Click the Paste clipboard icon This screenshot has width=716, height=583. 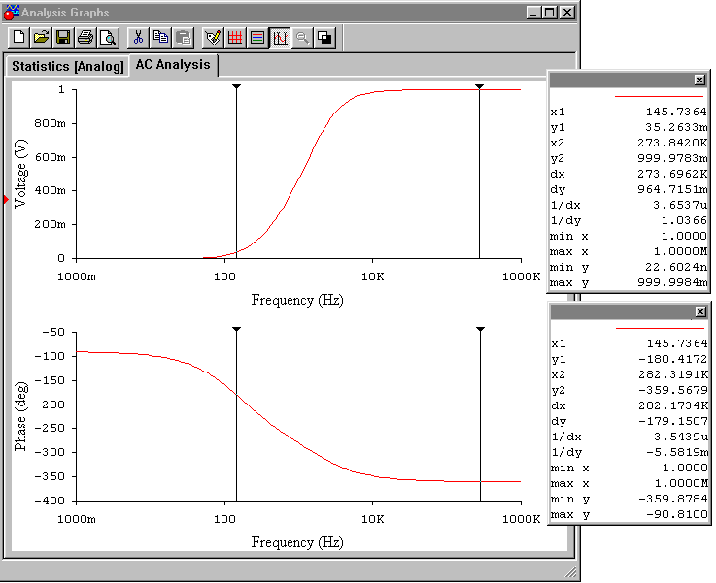pyautogui.click(x=183, y=37)
